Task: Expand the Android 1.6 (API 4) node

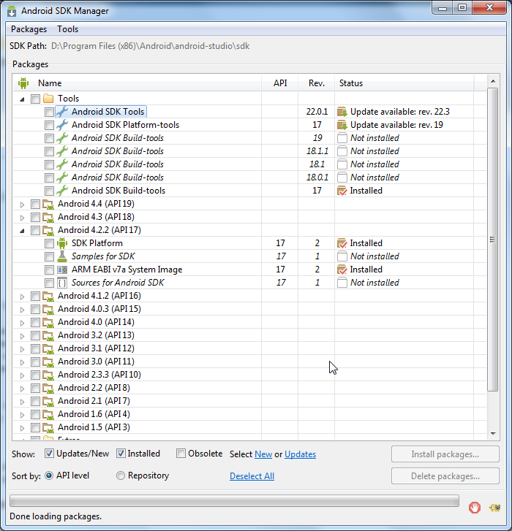Action: click(23, 415)
